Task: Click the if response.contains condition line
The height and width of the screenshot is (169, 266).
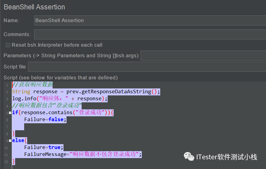Action: pos(63,113)
